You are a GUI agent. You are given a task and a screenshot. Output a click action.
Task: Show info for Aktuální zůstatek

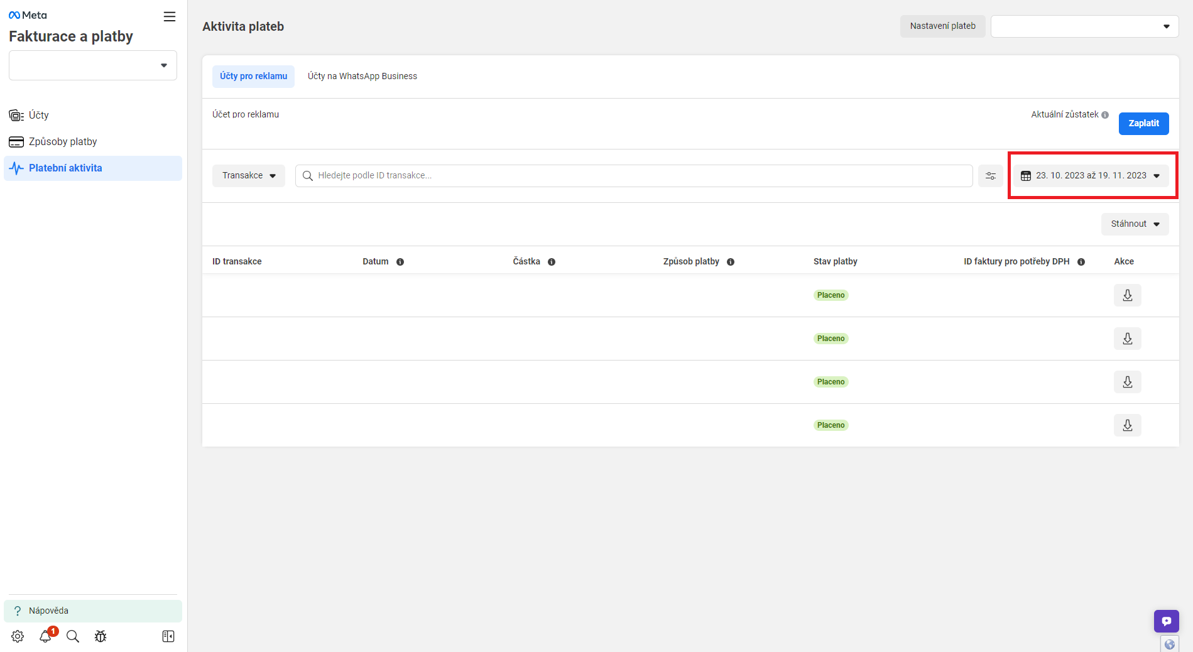tap(1105, 115)
